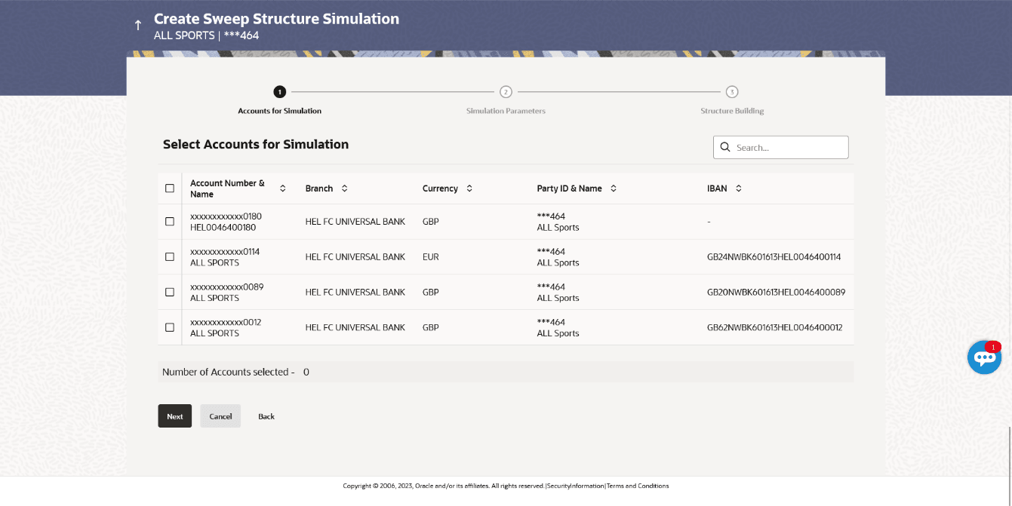This screenshot has height=506, width=1012.
Task: Click the back arrow icon in header
Action: (x=137, y=26)
